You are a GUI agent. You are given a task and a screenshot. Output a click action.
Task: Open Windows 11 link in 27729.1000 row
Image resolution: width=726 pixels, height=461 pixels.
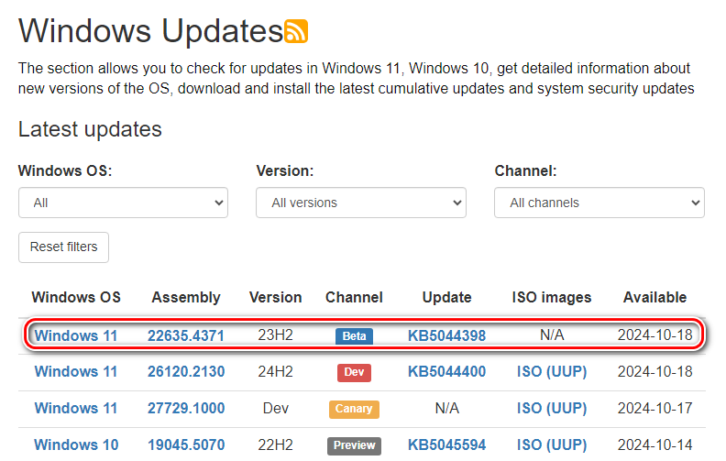pos(76,408)
